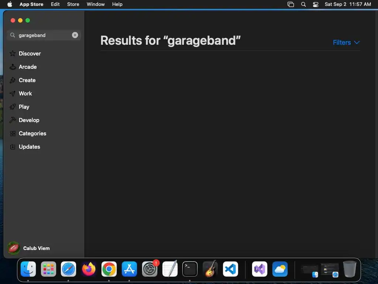The width and height of the screenshot is (378, 284).
Task: Launch Visual Studio Code from the Dock
Action: [230, 269]
